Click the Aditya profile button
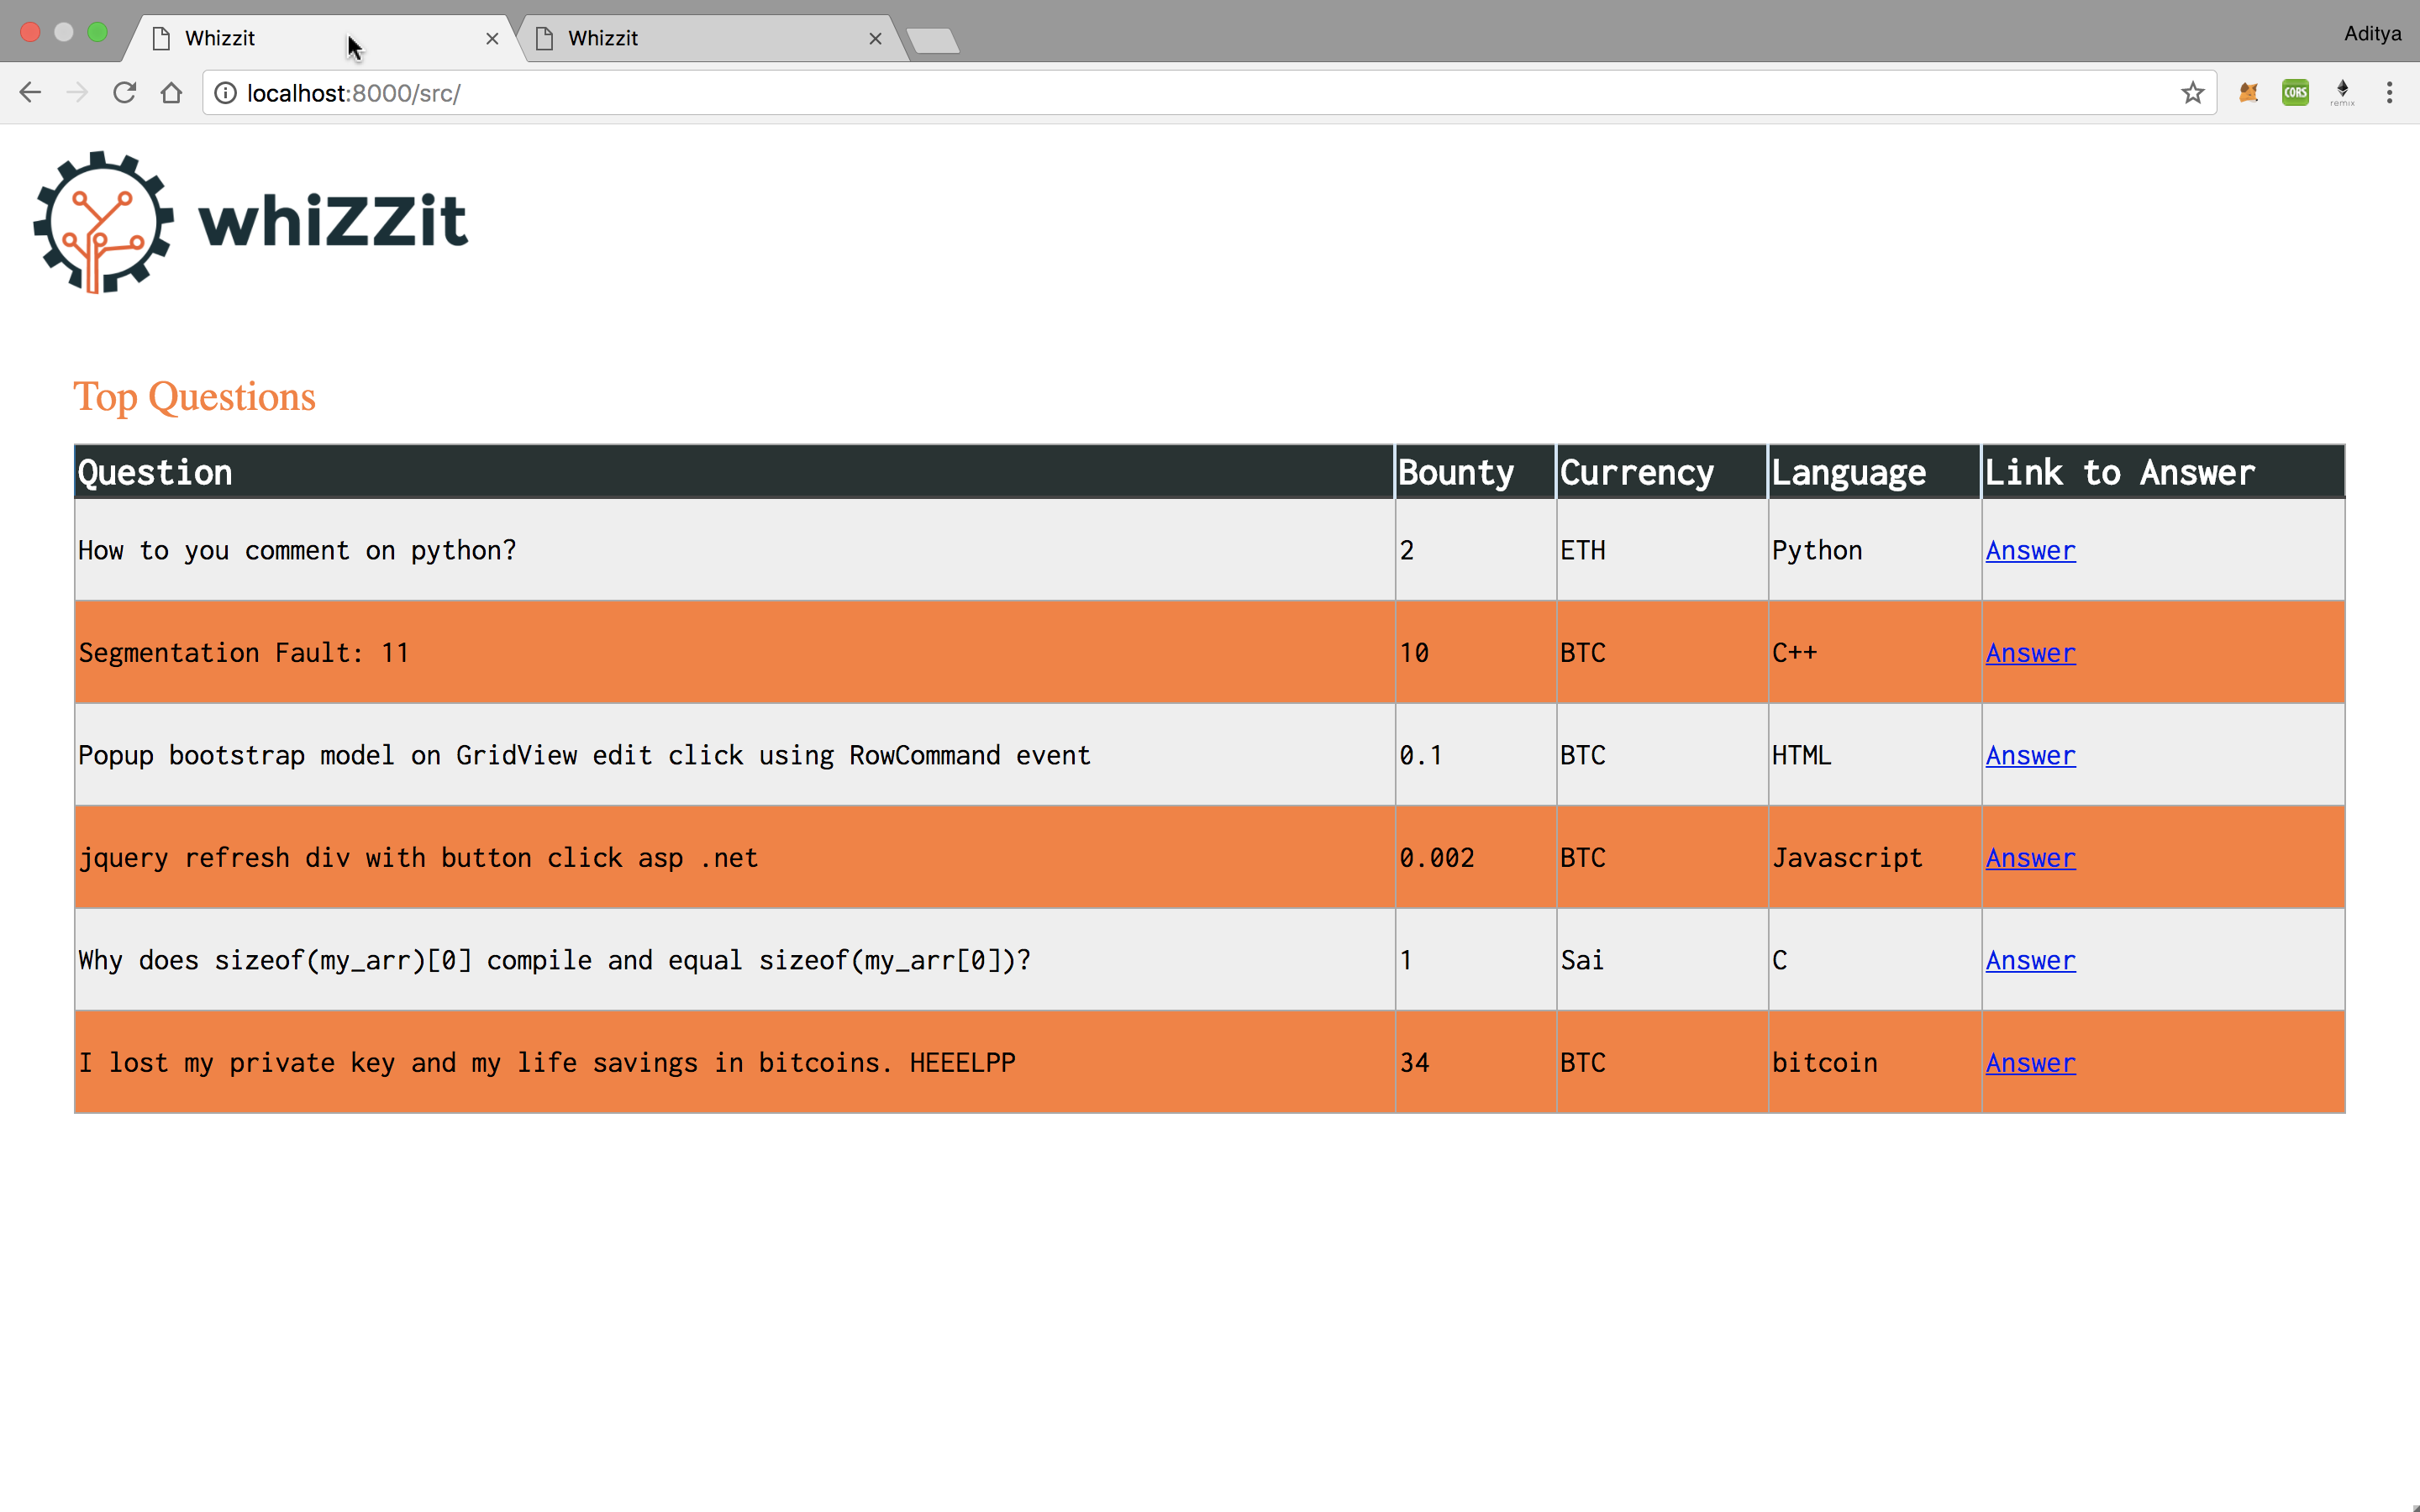The width and height of the screenshot is (2420, 1512). pos(2371,33)
